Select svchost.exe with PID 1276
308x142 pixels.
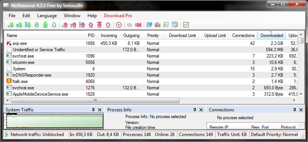151,88
